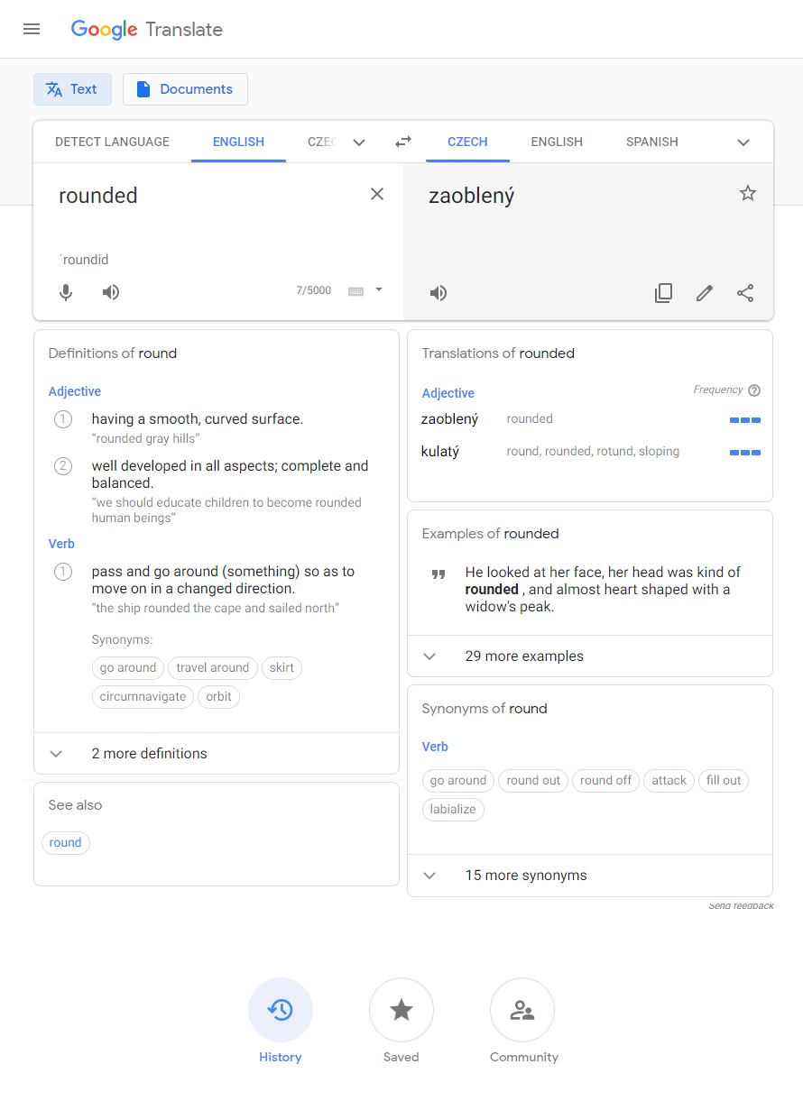Open the Documents translation mode
The width and height of the screenshot is (803, 1101).
[x=185, y=89]
